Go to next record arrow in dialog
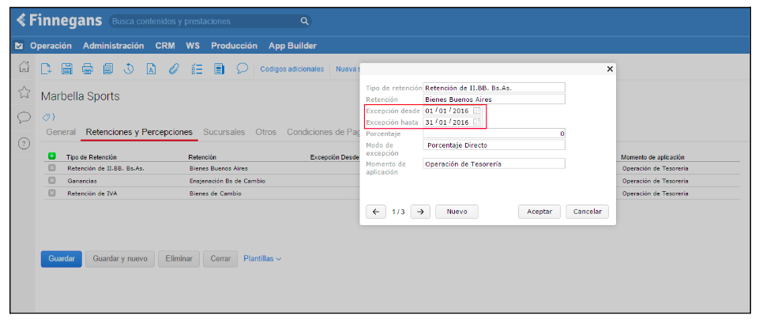 pyautogui.click(x=421, y=212)
